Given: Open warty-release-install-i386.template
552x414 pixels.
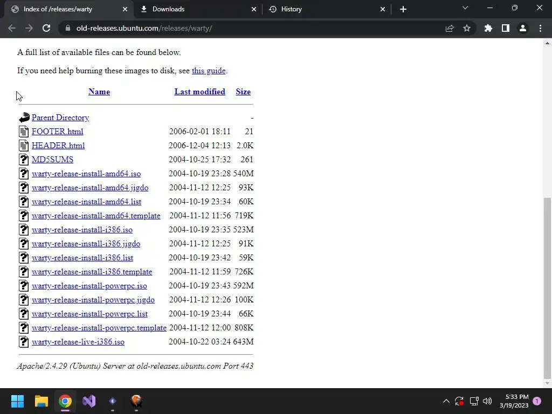Looking at the screenshot, I should (92, 272).
